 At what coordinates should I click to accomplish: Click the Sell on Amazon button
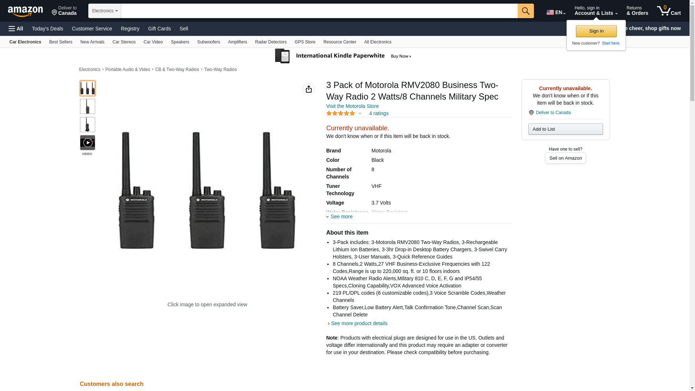coord(565,158)
